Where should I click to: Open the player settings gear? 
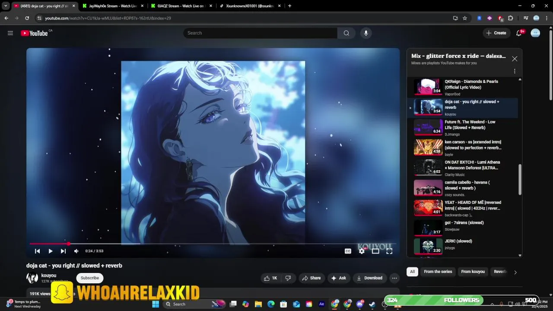pyautogui.click(x=362, y=251)
